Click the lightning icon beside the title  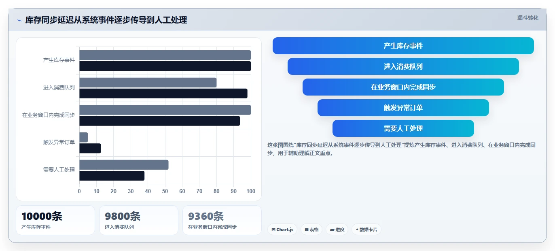(x=19, y=20)
